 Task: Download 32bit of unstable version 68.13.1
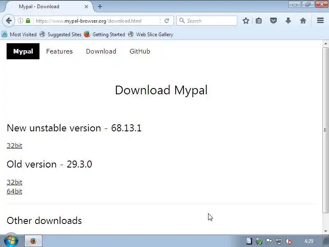click(x=14, y=146)
